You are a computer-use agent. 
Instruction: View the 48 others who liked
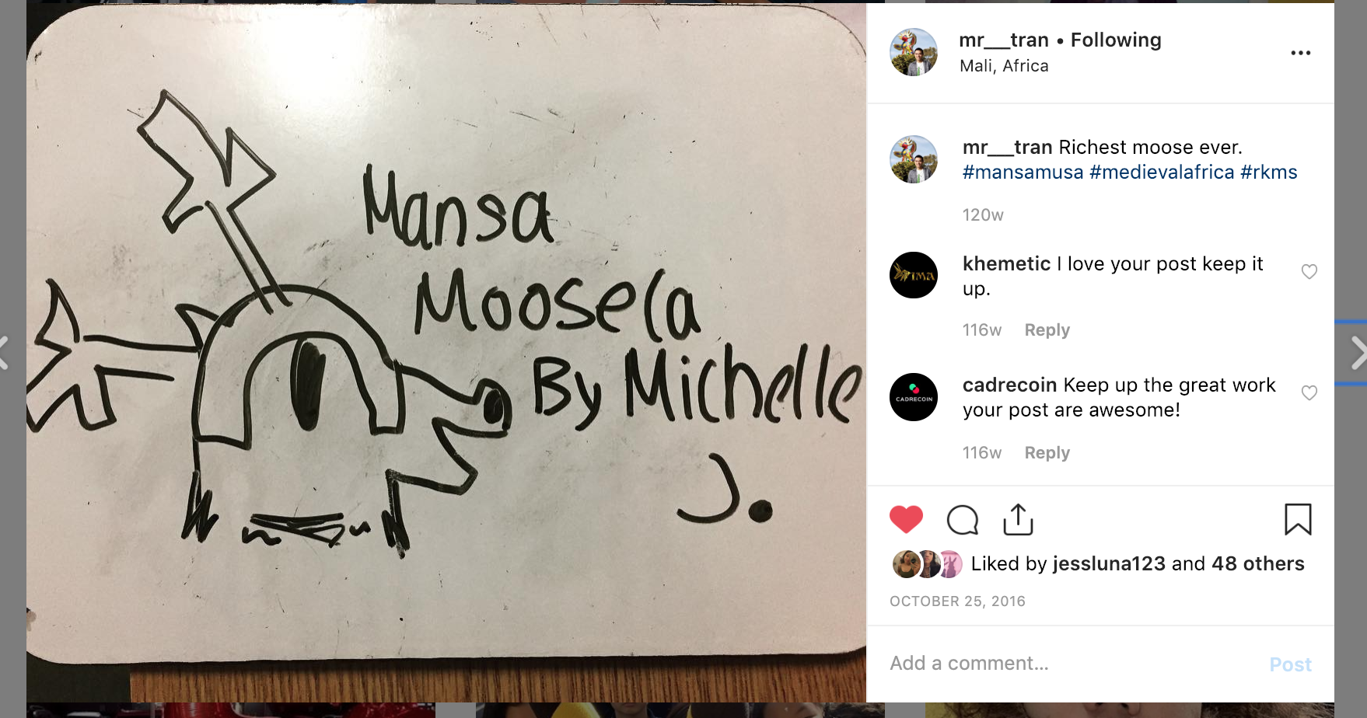(x=1258, y=563)
